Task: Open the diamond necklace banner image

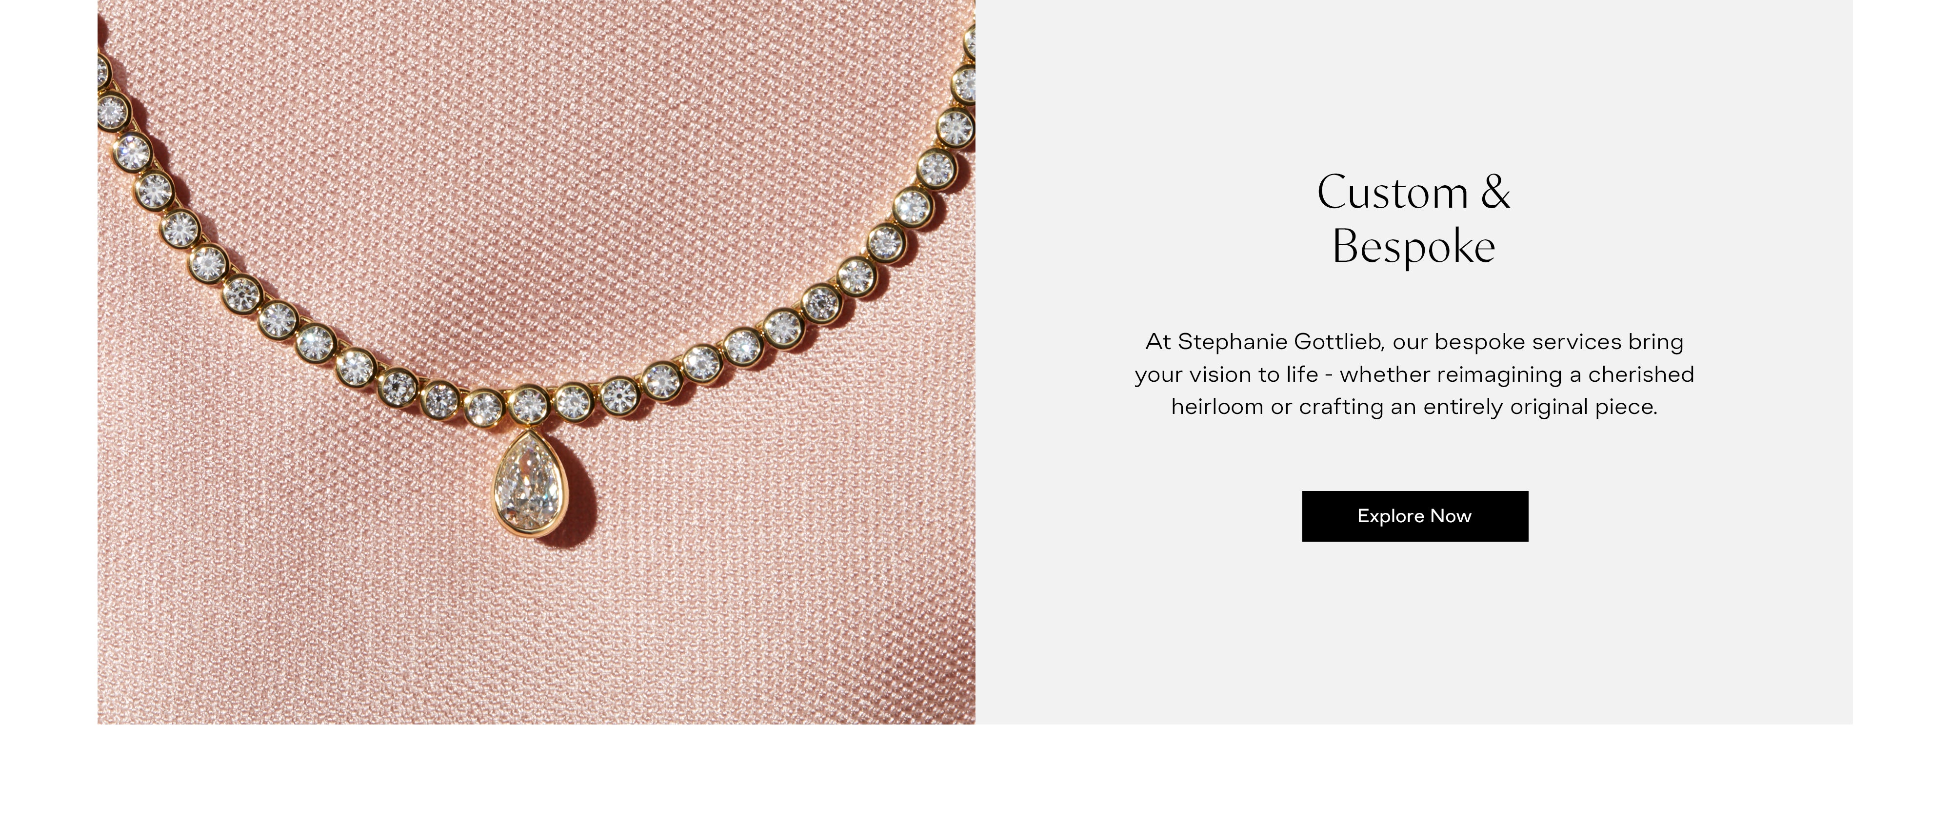Action: click(536, 362)
